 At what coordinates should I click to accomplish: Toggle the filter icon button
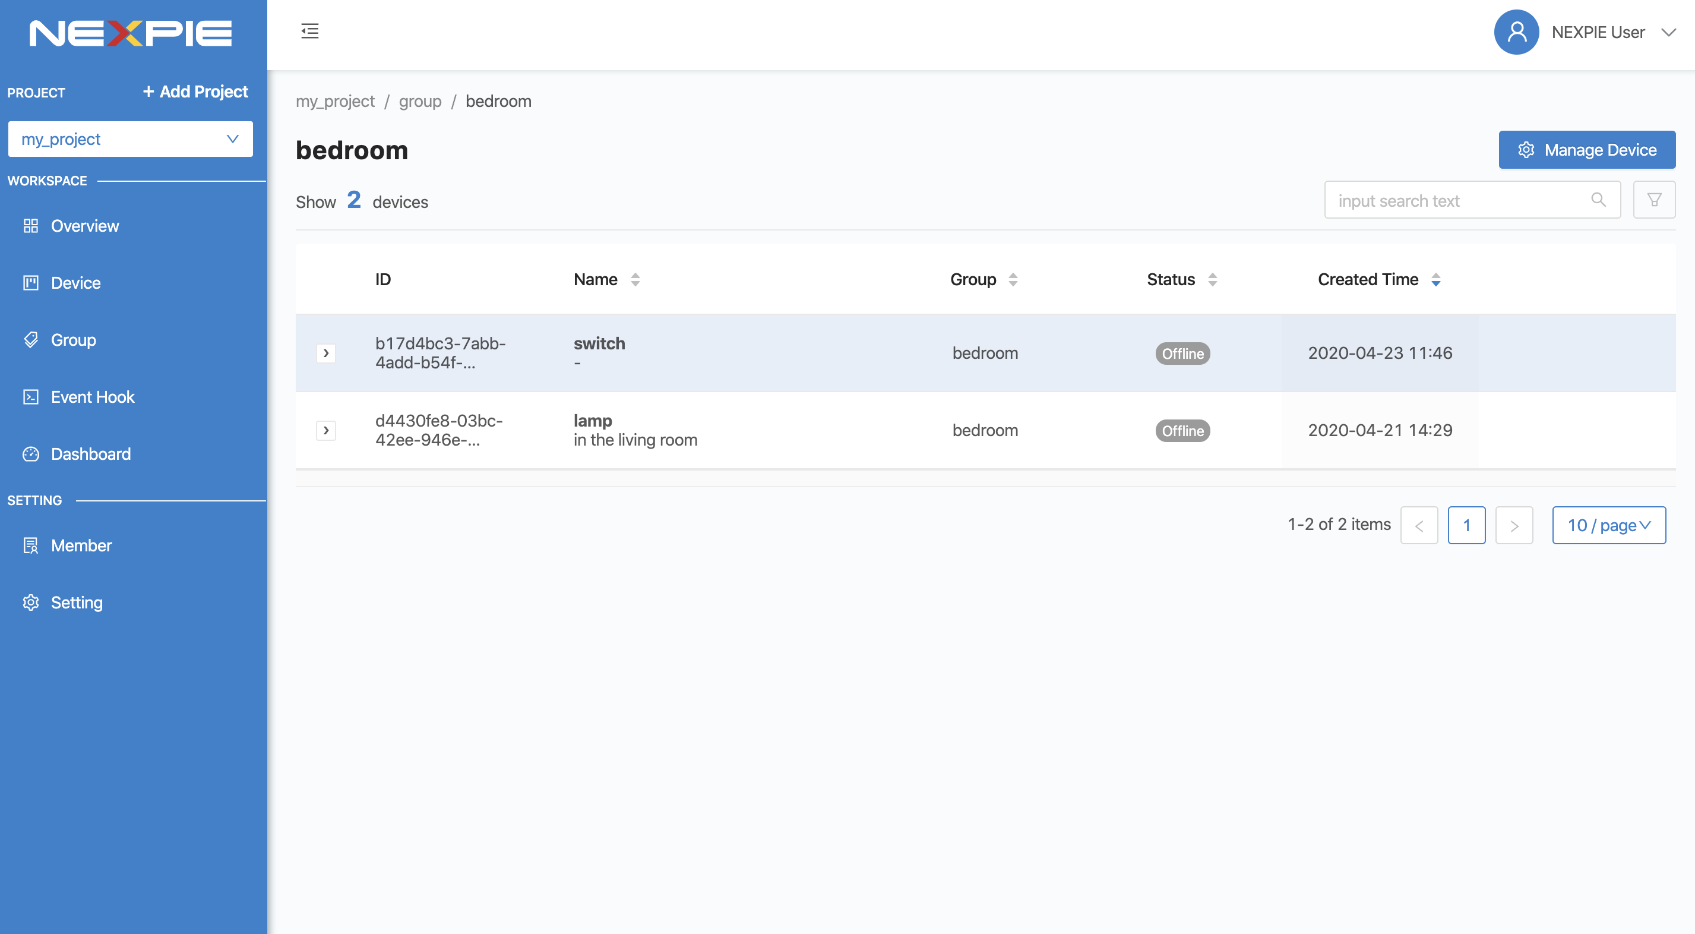click(1655, 200)
